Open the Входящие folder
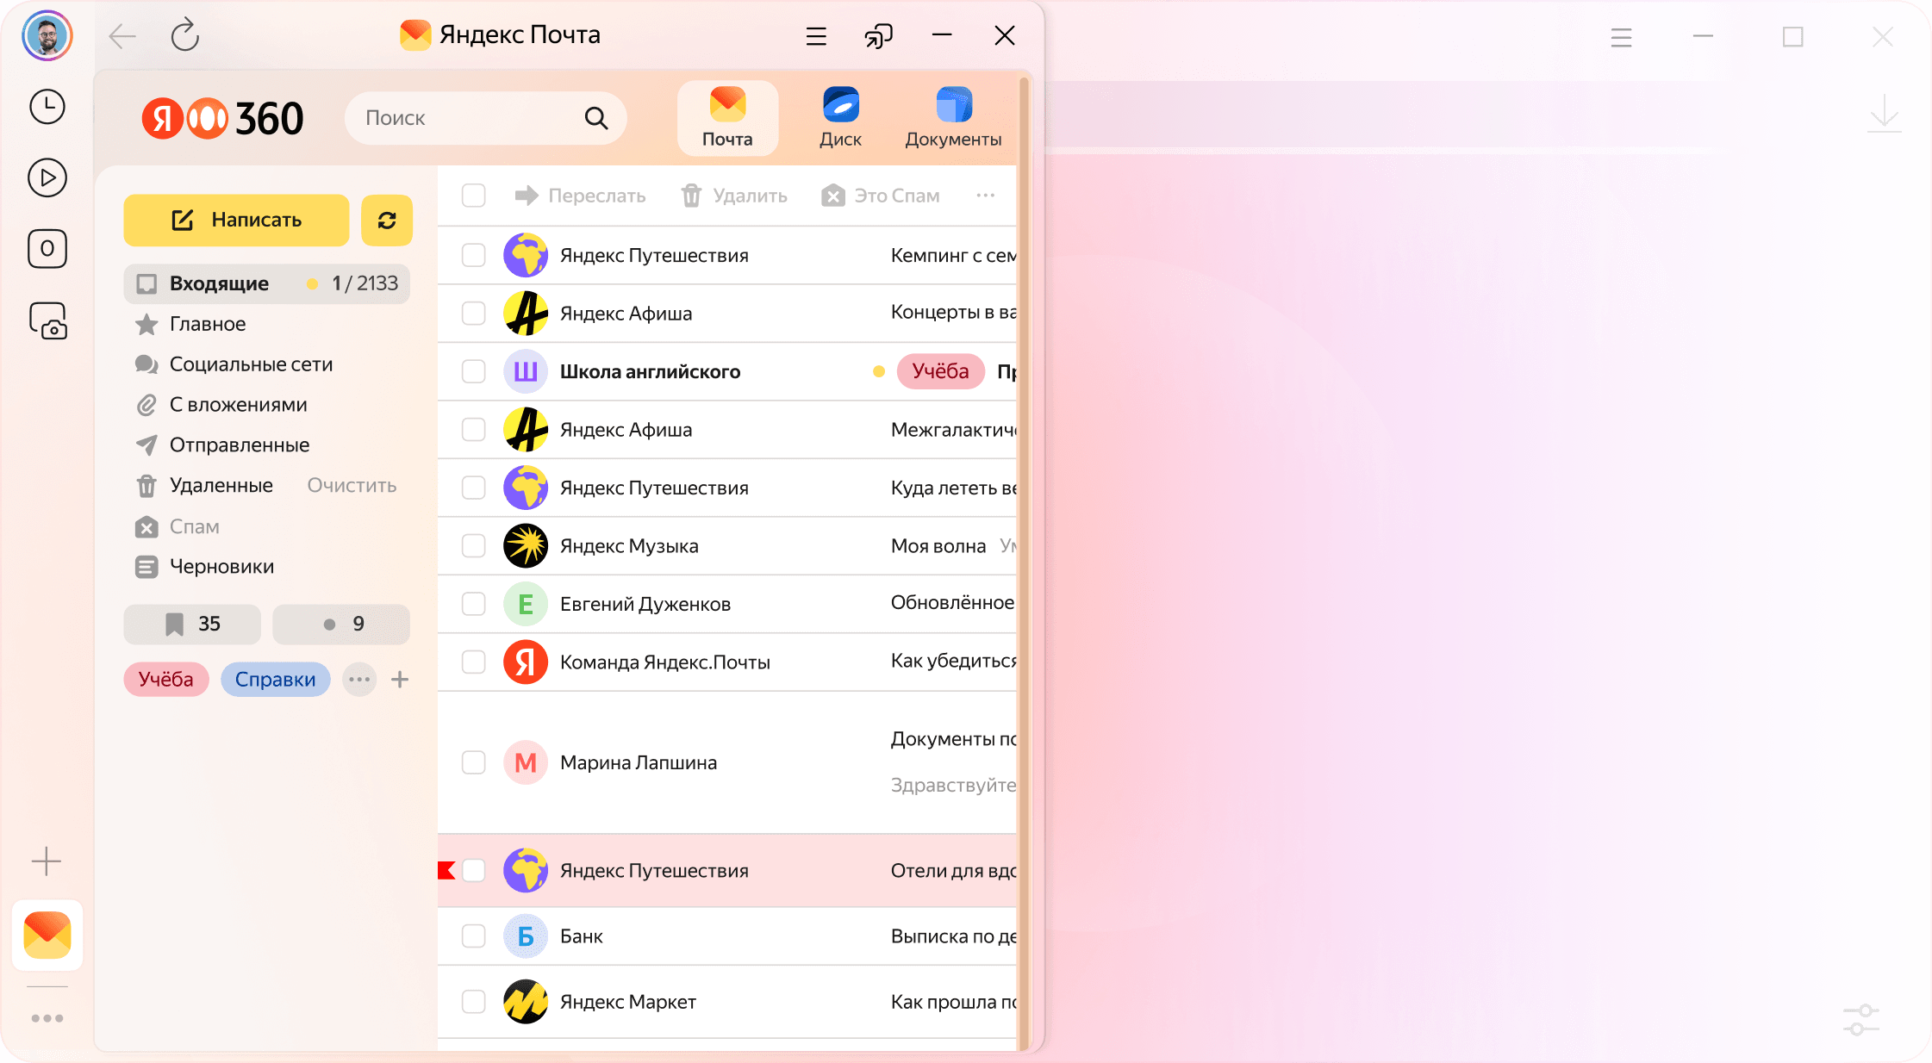1932x1063 pixels. [x=266, y=283]
